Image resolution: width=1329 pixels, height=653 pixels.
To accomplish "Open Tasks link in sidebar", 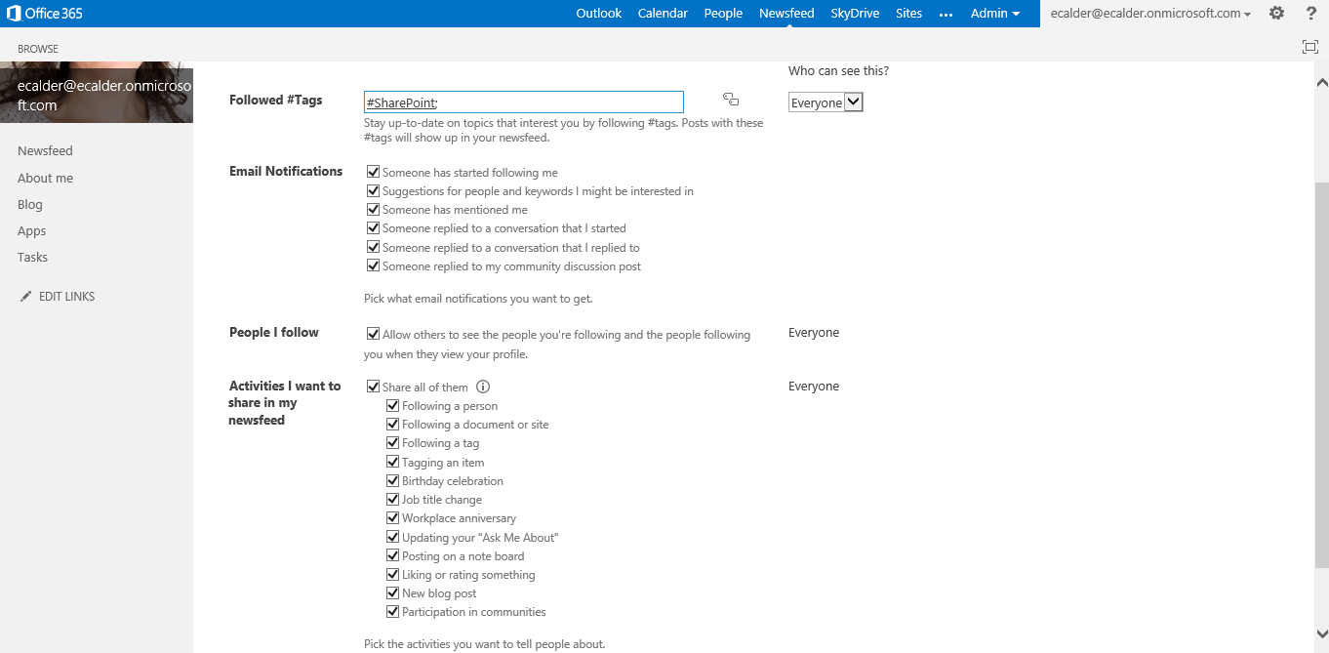I will click(x=32, y=257).
